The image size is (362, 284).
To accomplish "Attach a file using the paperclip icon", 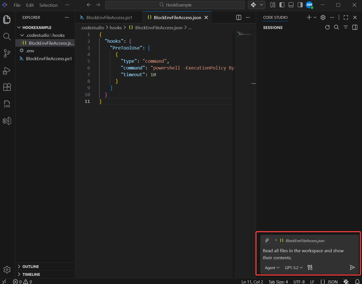I will click(267, 240).
